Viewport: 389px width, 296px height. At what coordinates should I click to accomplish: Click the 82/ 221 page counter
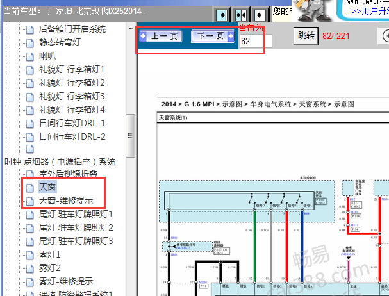336,37
